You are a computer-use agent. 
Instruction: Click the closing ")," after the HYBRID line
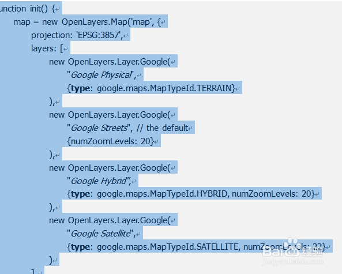(x=52, y=207)
